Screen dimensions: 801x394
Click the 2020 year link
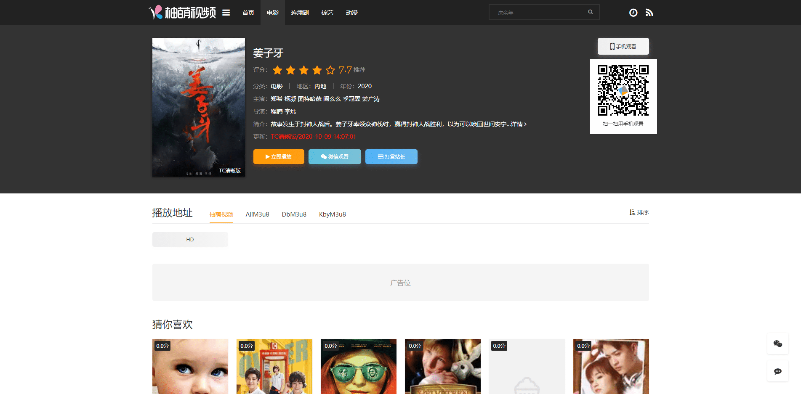tap(365, 86)
